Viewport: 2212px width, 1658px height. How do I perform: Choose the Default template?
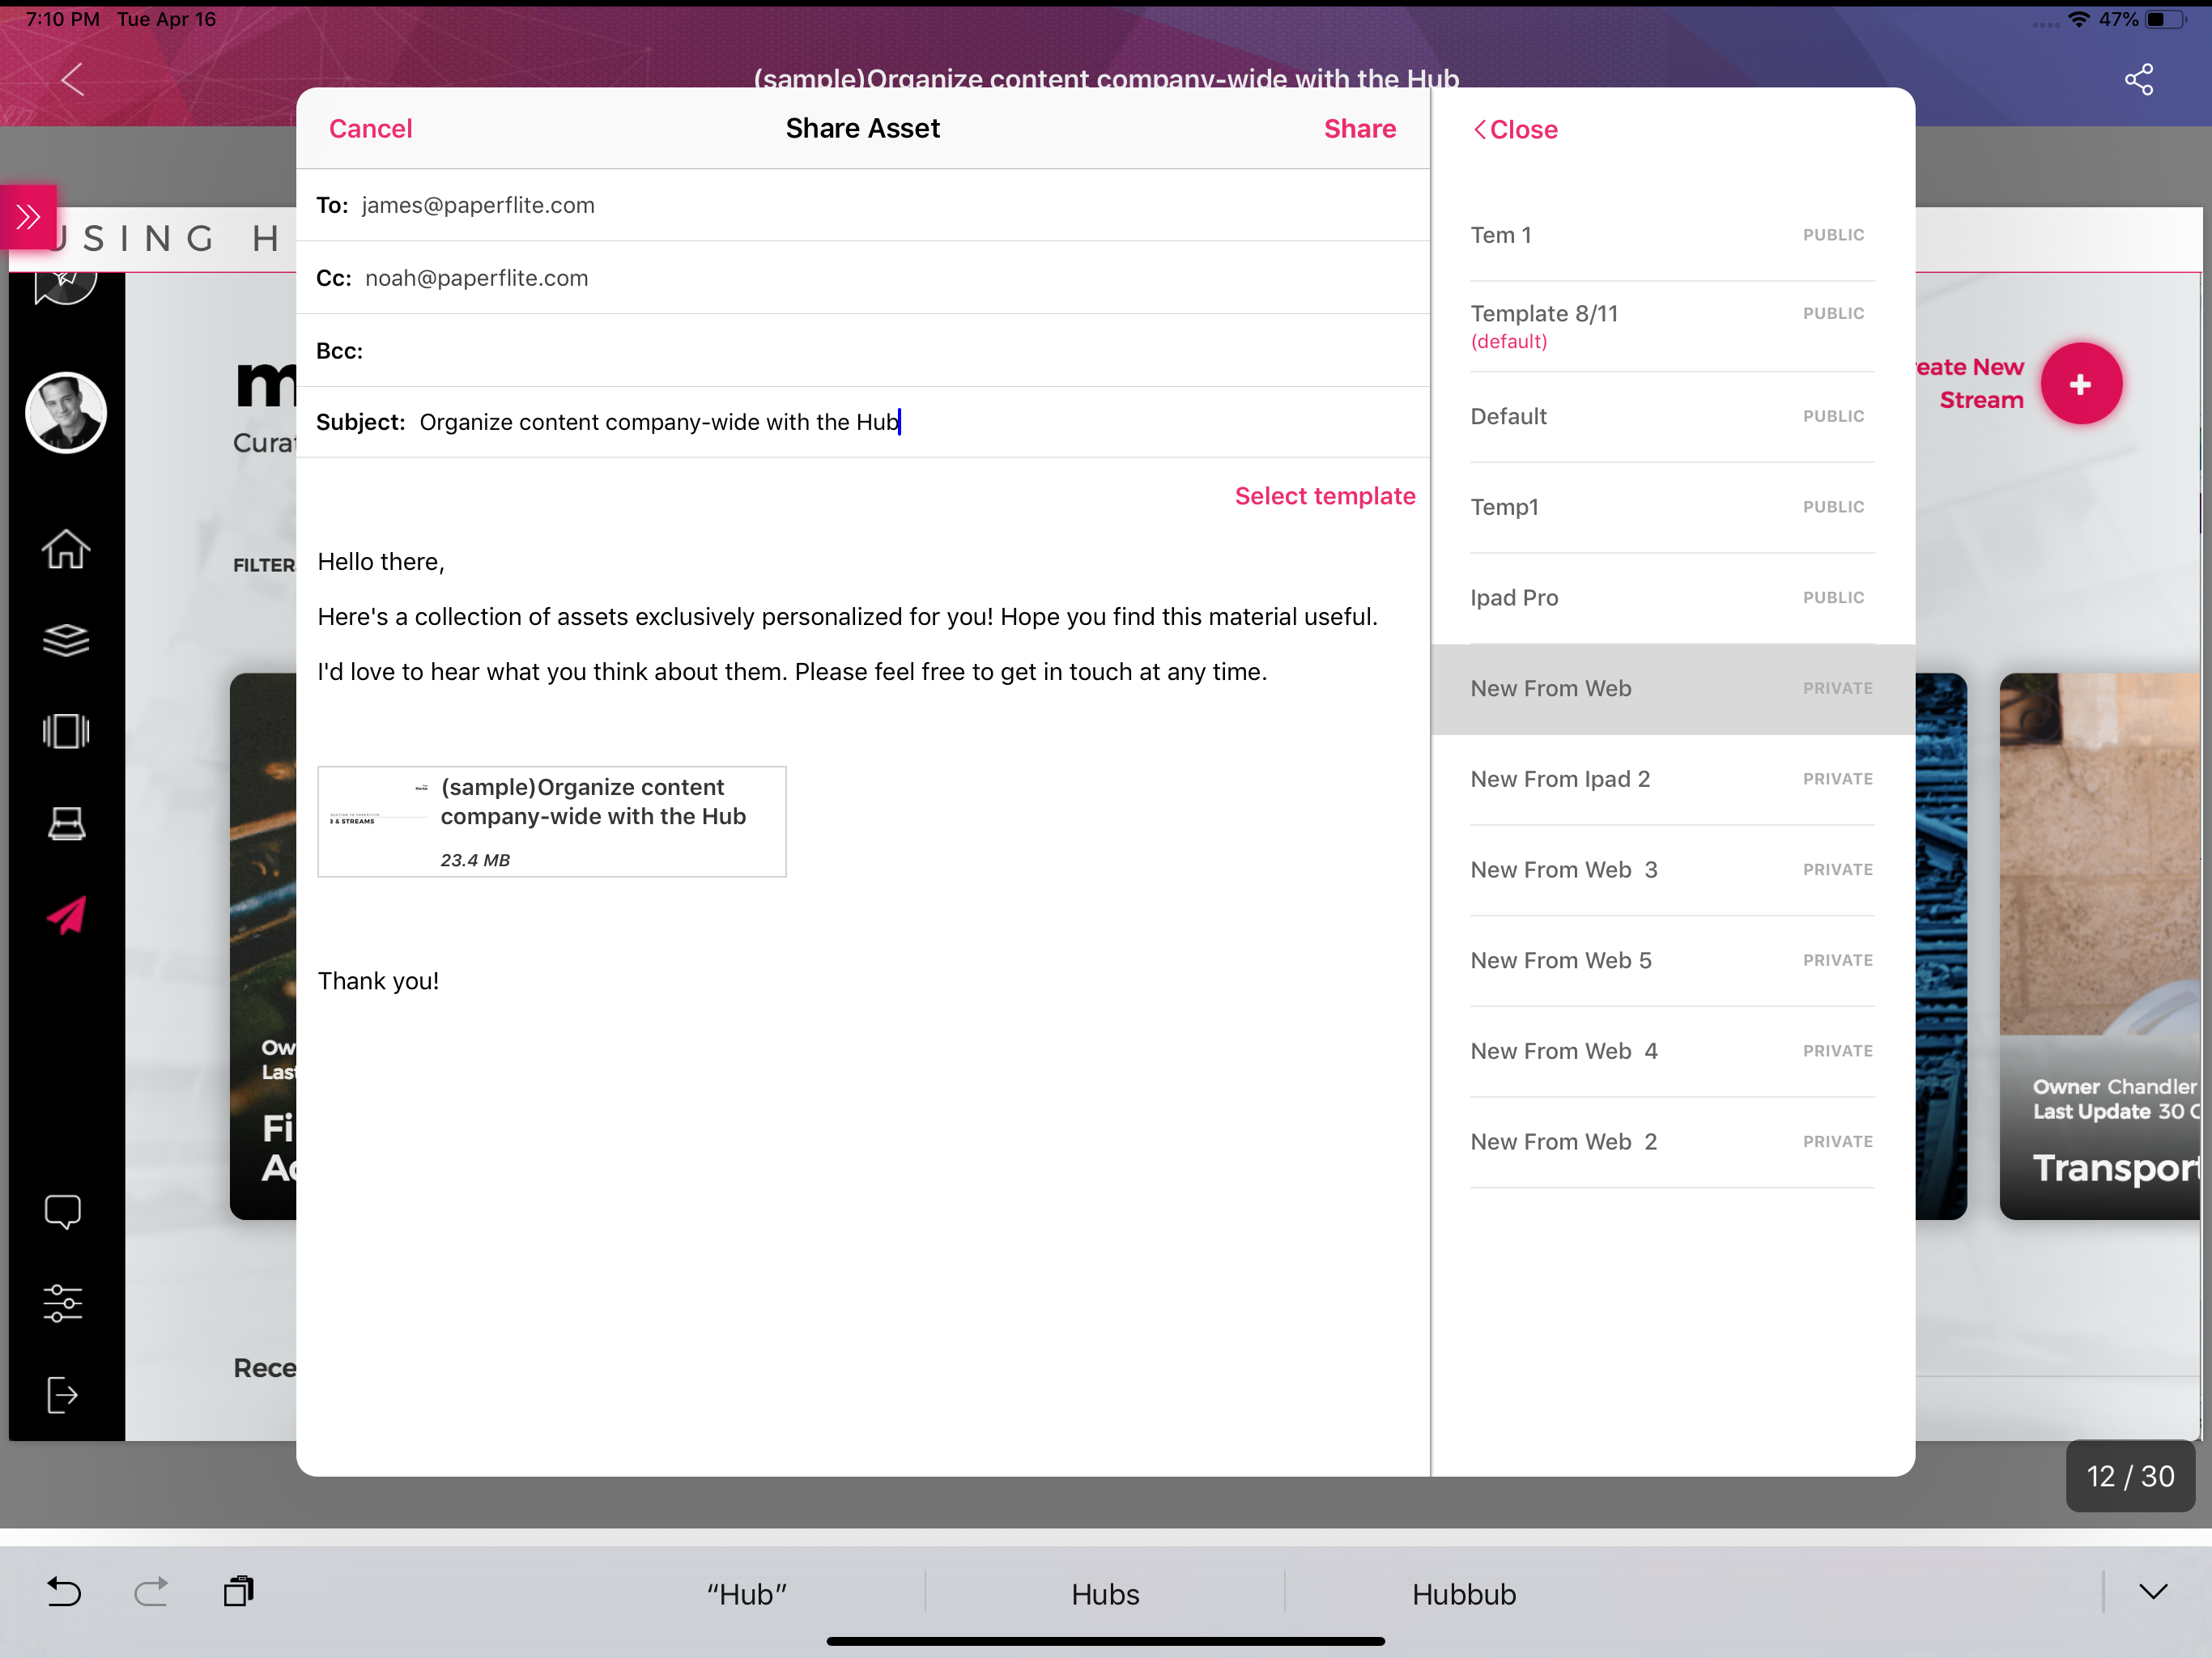(x=1672, y=416)
